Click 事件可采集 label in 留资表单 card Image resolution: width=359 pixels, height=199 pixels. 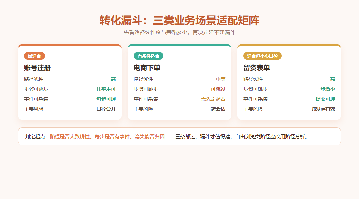[x=256, y=99]
